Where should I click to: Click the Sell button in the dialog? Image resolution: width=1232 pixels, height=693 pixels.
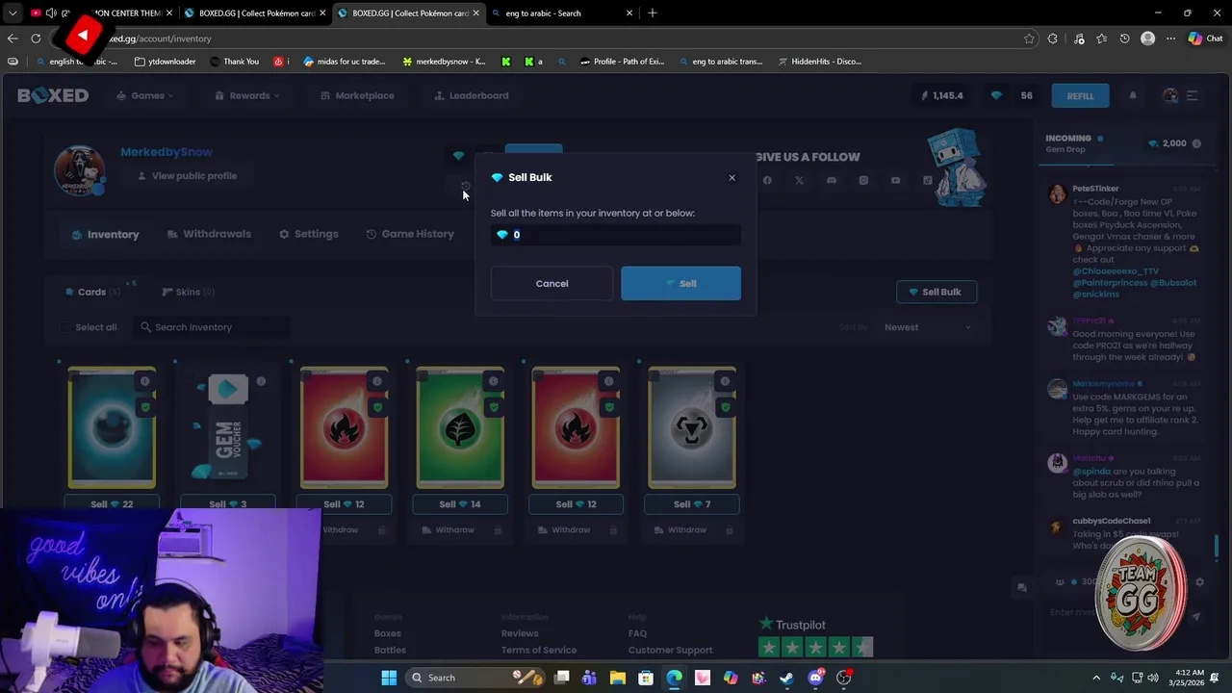(680, 283)
